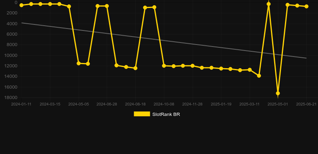This screenshot has height=154, width=318.
Task: Click the data point at 2024-10-08 near 12000
Action: (164, 66)
